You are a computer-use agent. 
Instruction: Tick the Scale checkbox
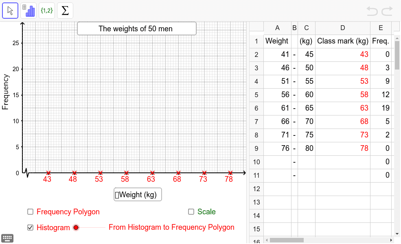(x=191, y=211)
